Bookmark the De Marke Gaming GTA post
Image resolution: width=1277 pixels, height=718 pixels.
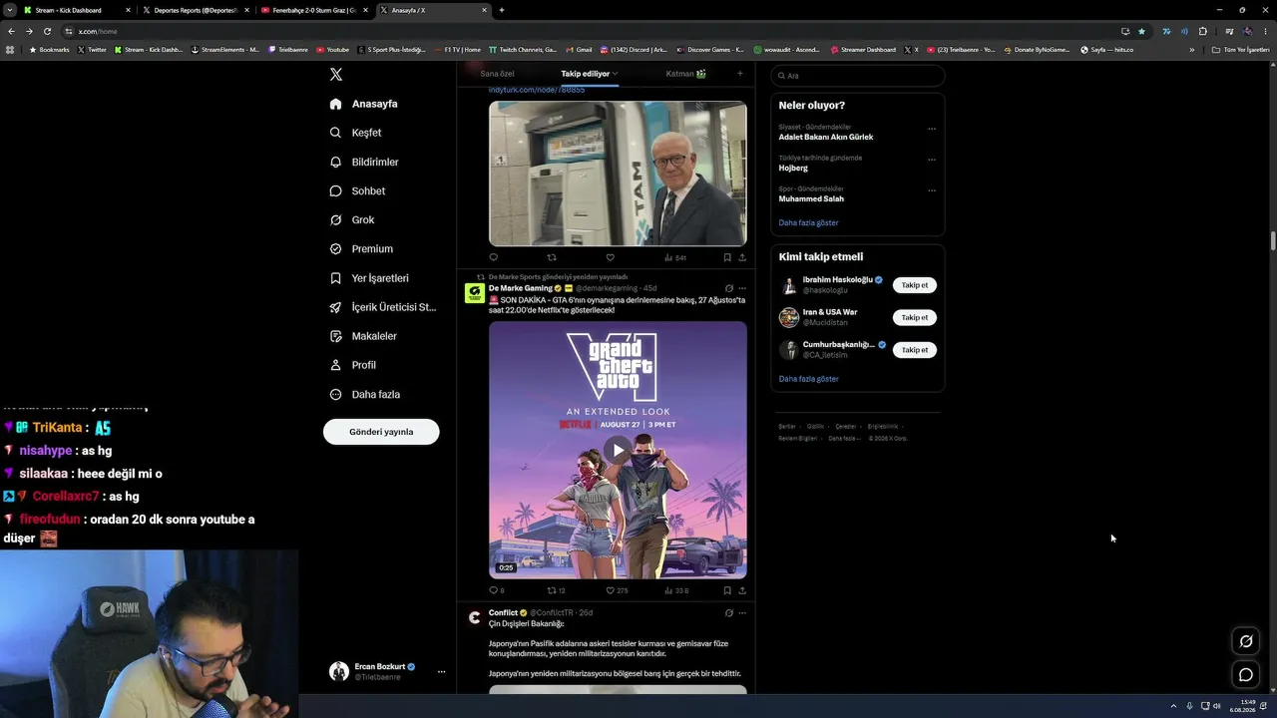(727, 590)
